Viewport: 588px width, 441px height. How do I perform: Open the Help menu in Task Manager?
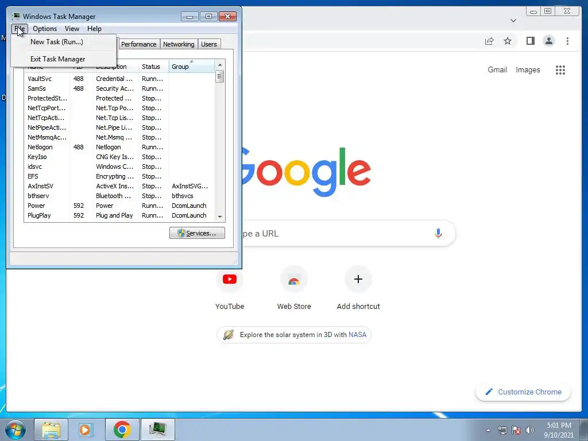94,29
